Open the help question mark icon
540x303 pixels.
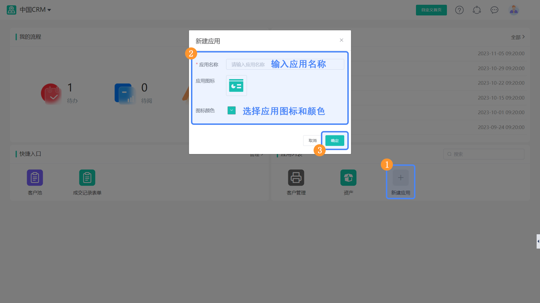tap(459, 10)
